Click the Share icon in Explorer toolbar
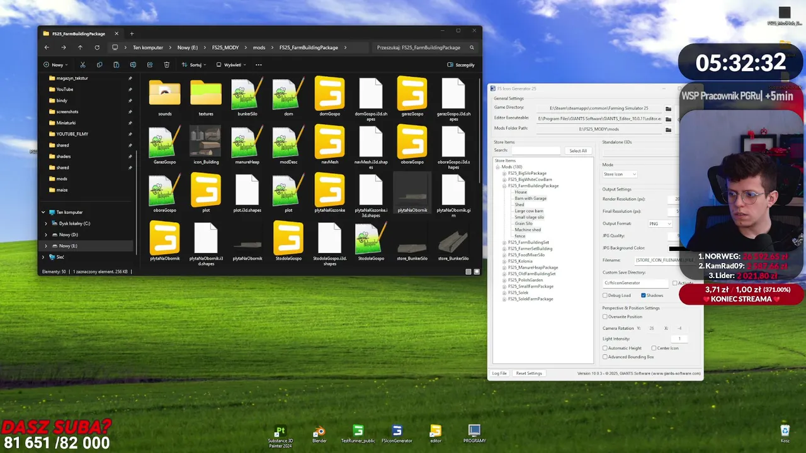The width and height of the screenshot is (806, 453). (150, 65)
